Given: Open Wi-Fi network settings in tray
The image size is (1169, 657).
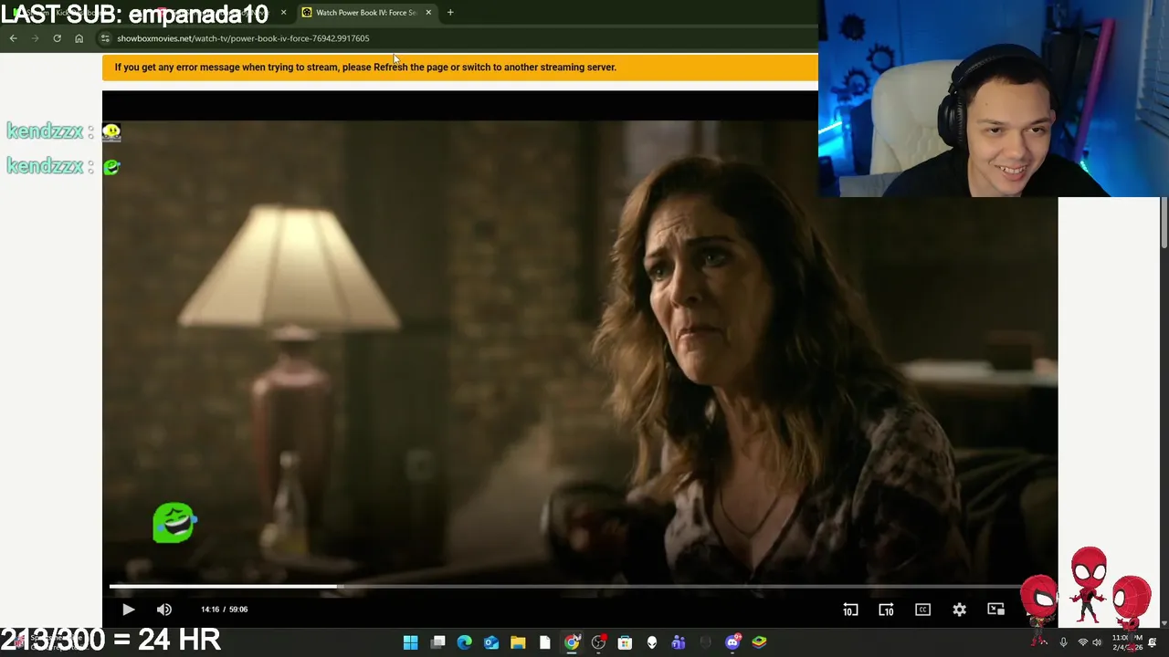Looking at the screenshot, I should click(x=1083, y=642).
